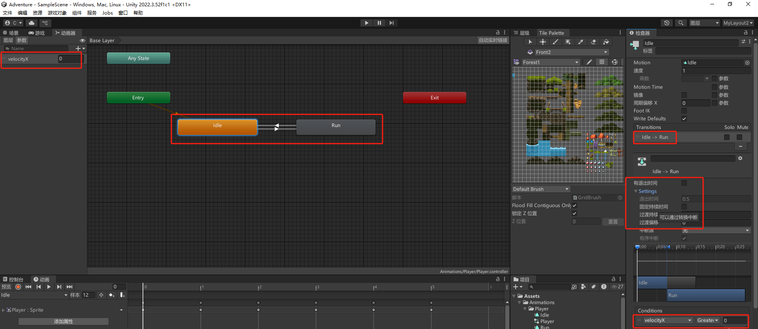The width and height of the screenshot is (758, 329).
Task: Toggle Animator layer eye visibility
Action: (83, 40)
